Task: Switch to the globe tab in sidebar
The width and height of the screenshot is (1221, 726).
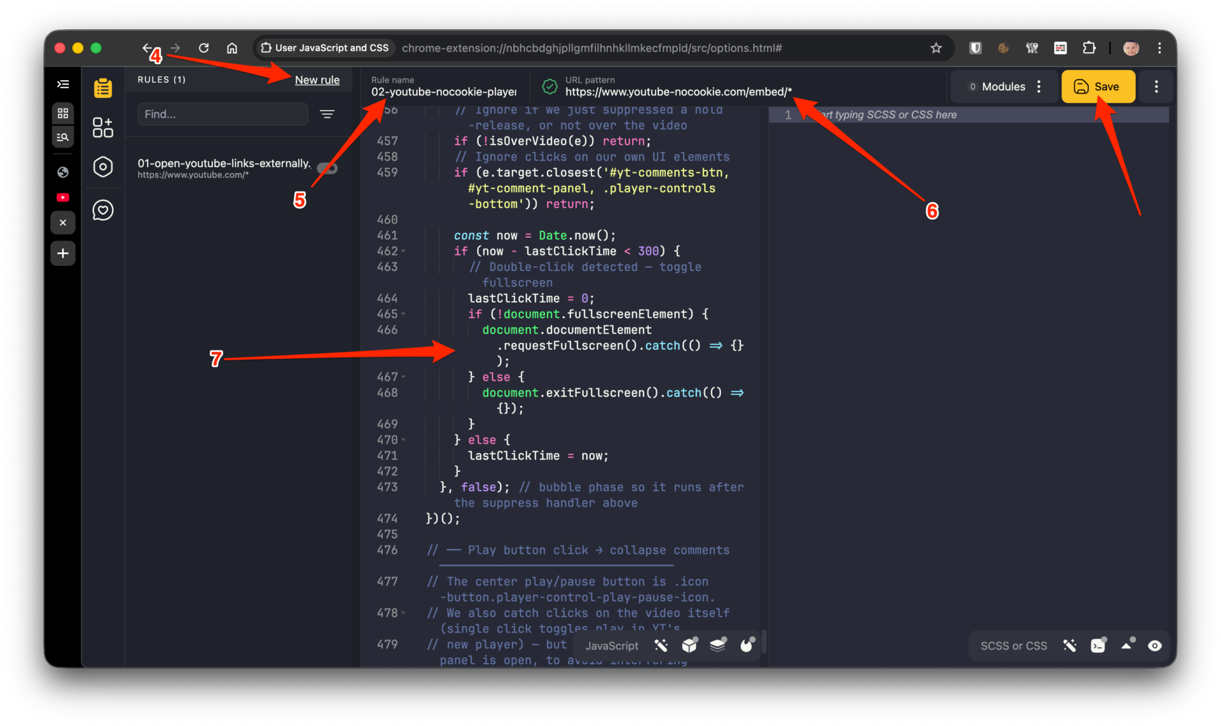Action: 63,172
